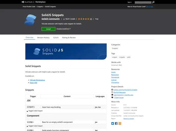Share extension on Twitter icon
This screenshot has height=131, width=176.
[x=113, y=124]
